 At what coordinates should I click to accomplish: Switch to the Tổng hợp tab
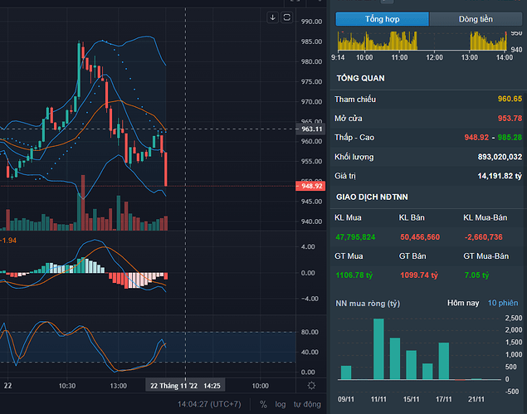click(382, 18)
